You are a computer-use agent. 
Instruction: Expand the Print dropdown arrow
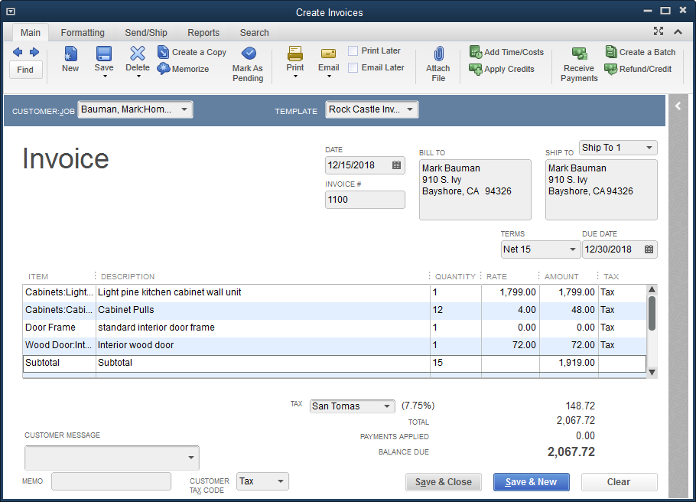[296, 77]
